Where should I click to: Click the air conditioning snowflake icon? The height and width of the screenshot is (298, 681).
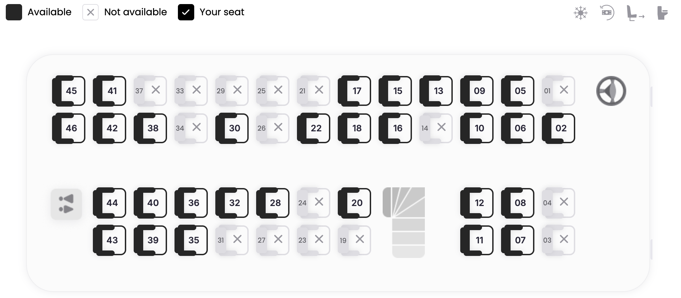(580, 13)
